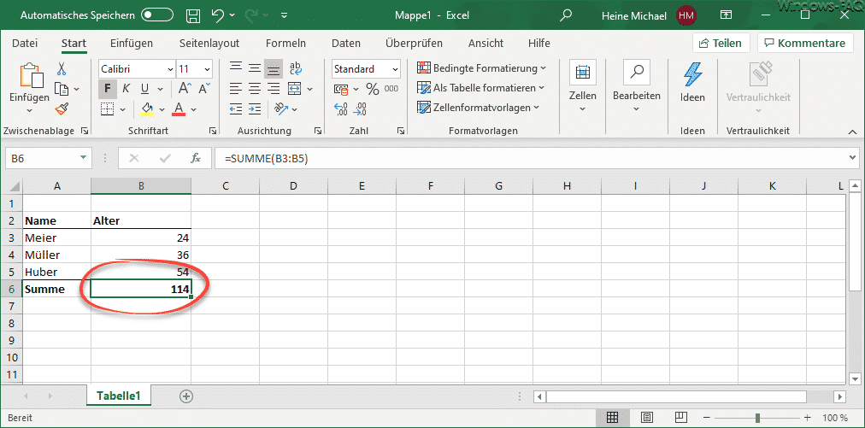Align text to top icon

coord(236,68)
